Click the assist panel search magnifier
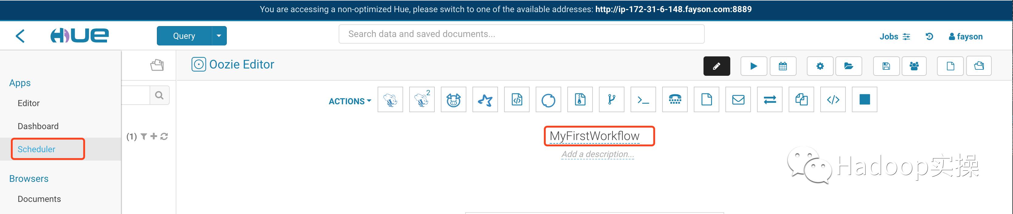The height and width of the screenshot is (214, 1013). (x=159, y=95)
